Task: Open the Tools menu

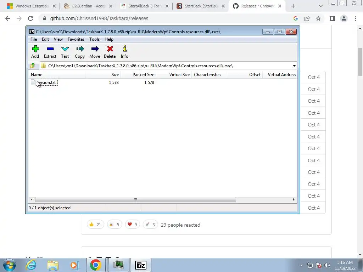Action: (x=94, y=39)
